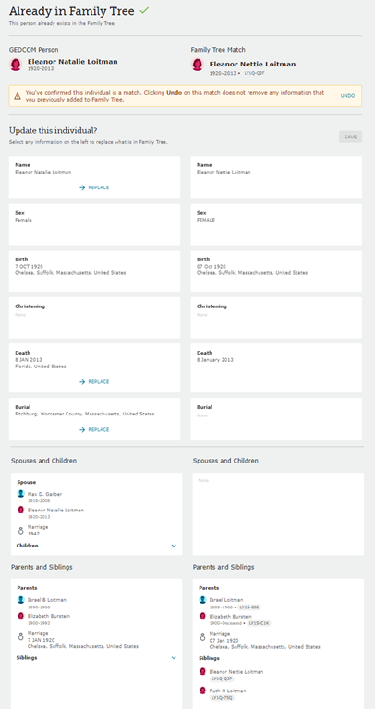Image resolution: width=375 pixels, height=709 pixels.
Task: Open Eleanor Nettie Loitman match heading name
Action: [x=252, y=65]
